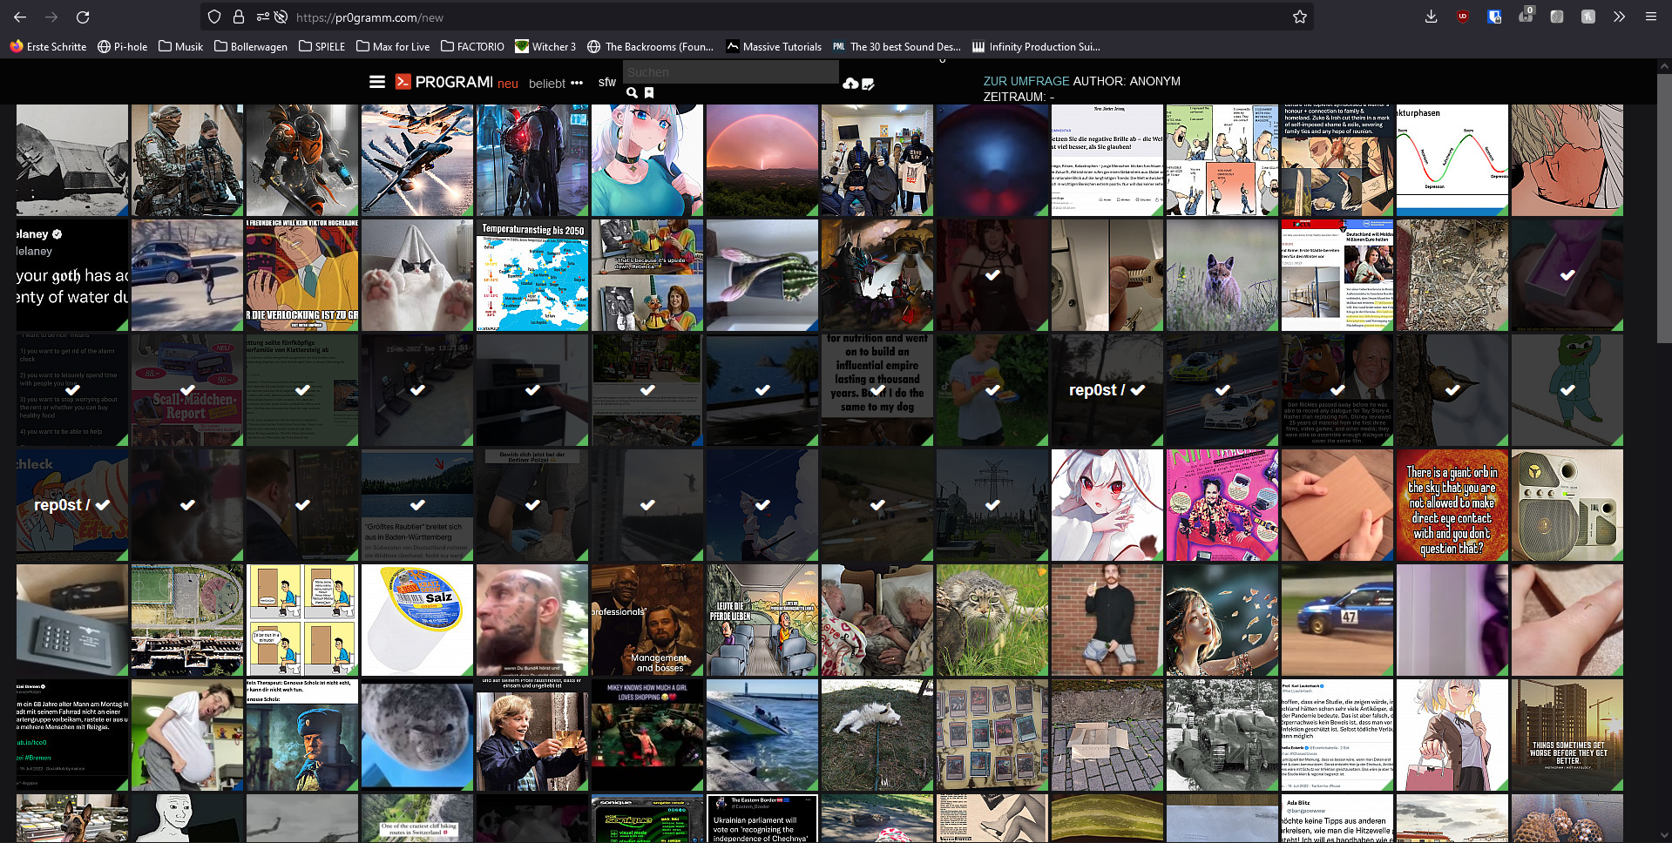The height and width of the screenshot is (843, 1672).
Task: Open the Massive Tutorials bookmark
Action: (x=774, y=46)
